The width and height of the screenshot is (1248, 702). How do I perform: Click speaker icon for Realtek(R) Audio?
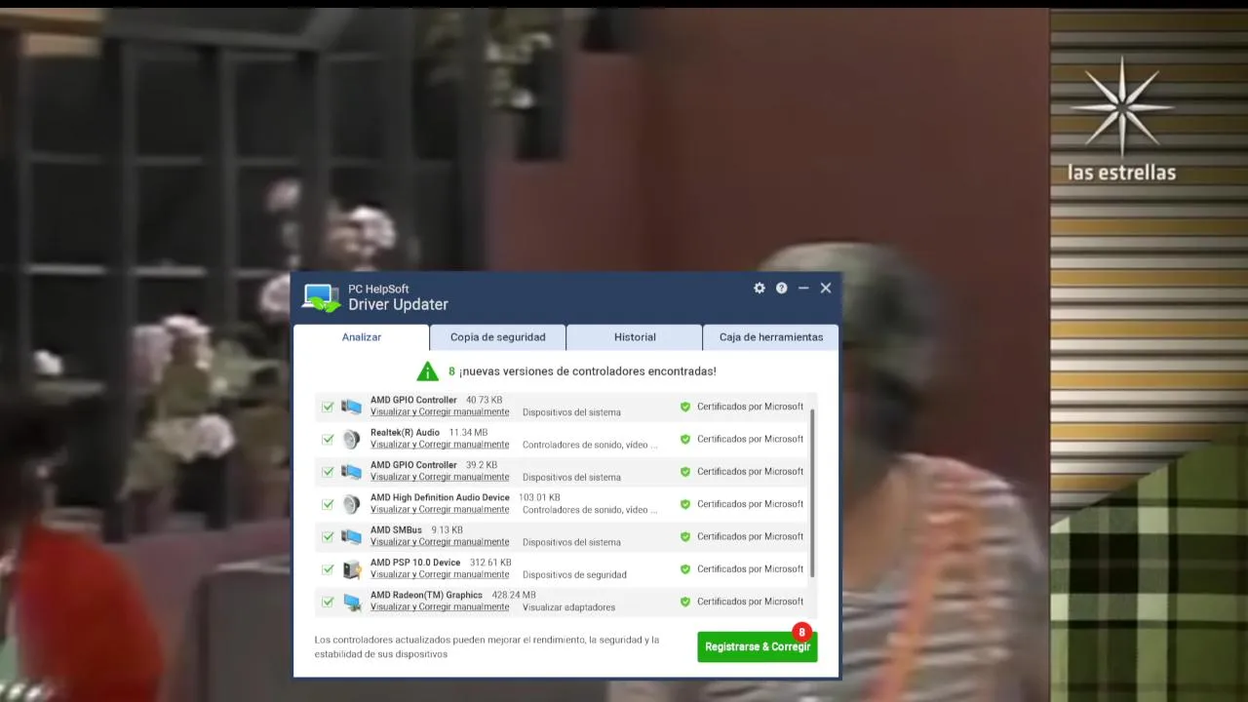tap(351, 439)
